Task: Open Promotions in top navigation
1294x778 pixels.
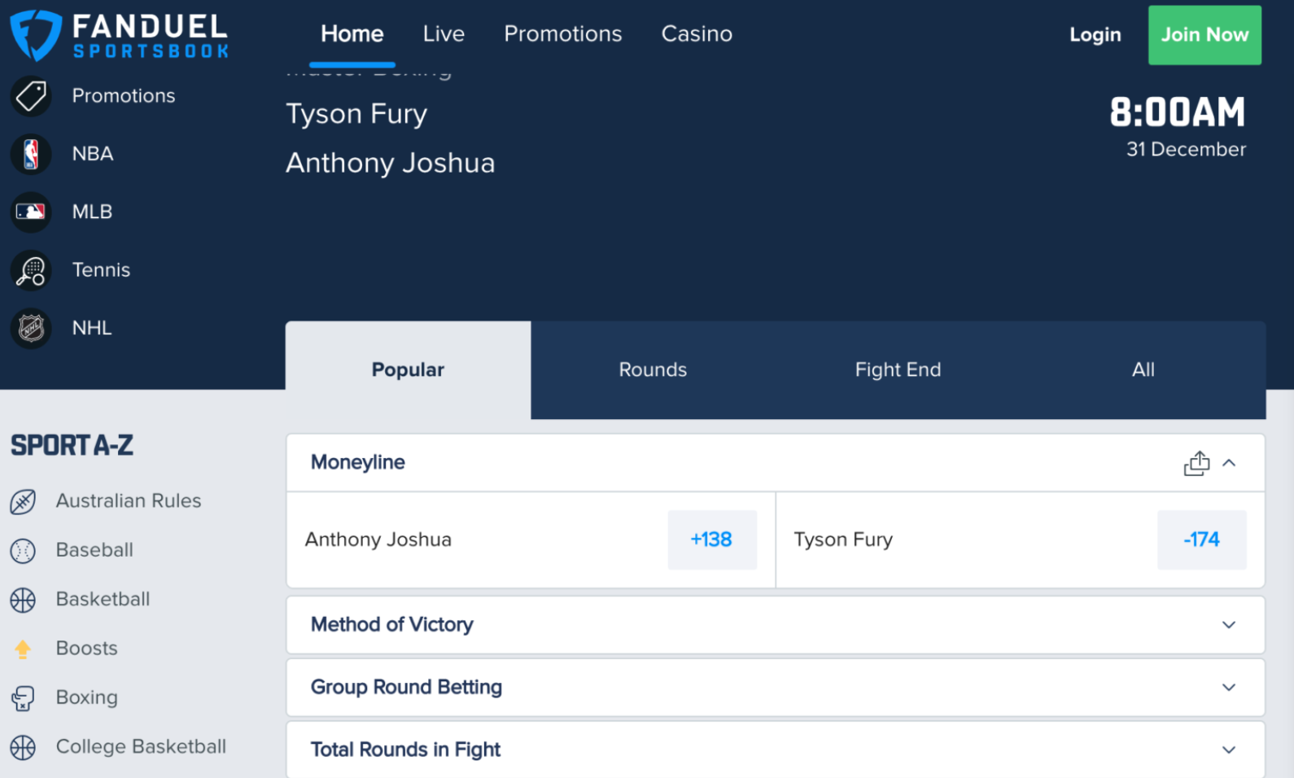Action: click(x=562, y=34)
